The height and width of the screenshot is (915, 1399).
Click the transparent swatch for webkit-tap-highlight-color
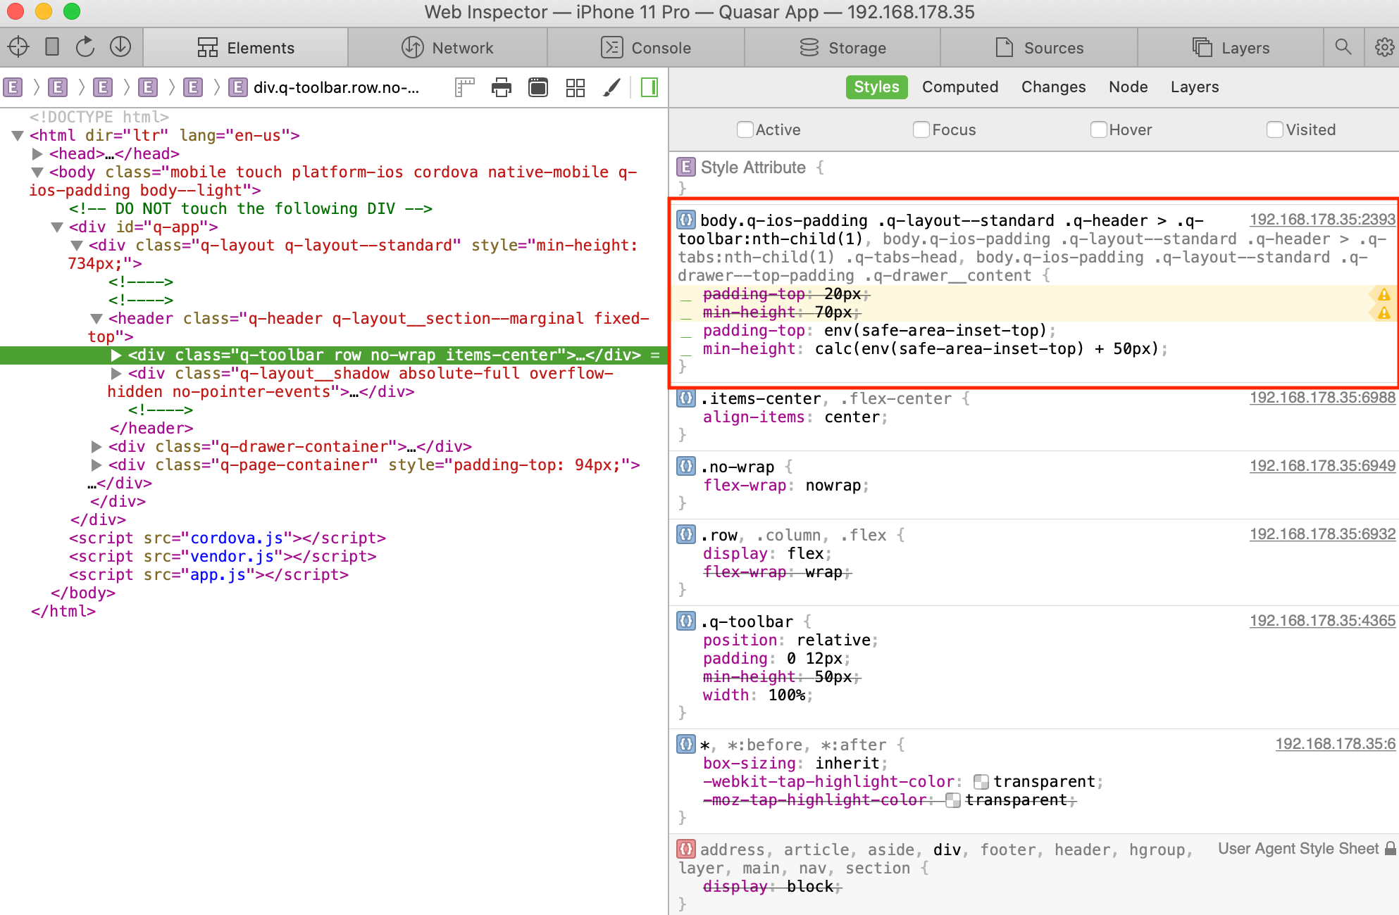click(x=981, y=782)
